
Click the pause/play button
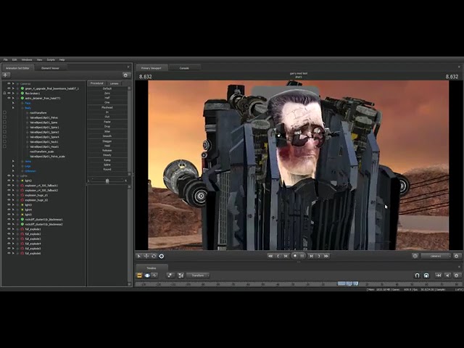coord(302,256)
